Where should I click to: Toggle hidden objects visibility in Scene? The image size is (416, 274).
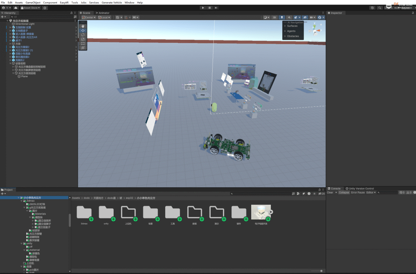(305, 17)
